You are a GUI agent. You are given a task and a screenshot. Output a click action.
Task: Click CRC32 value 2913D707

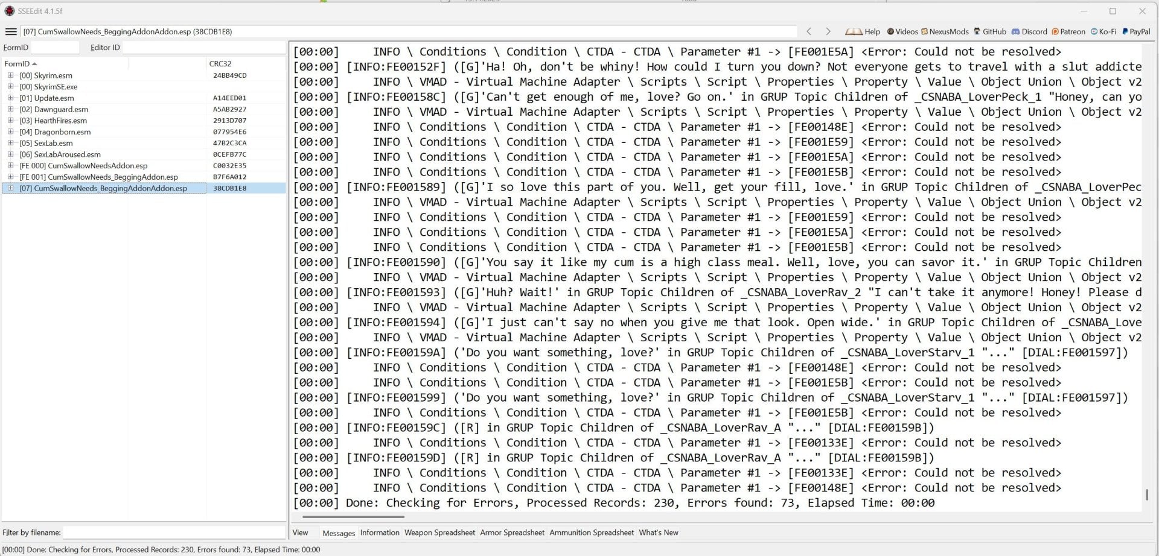coord(230,121)
